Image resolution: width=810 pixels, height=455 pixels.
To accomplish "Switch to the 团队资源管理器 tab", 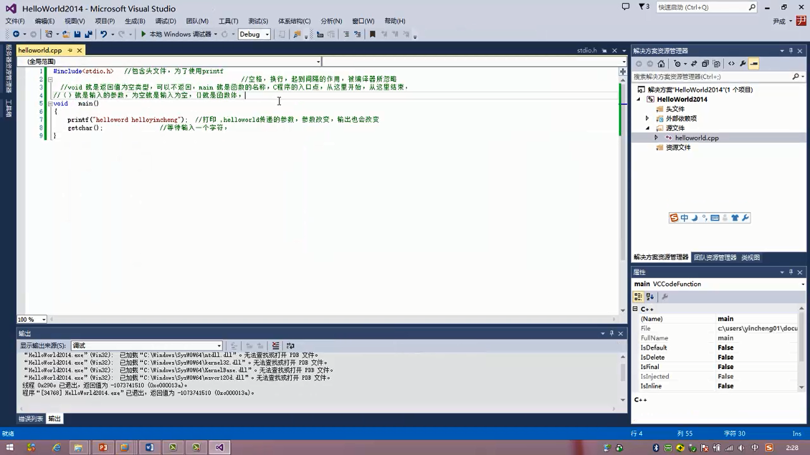I will coord(715,258).
